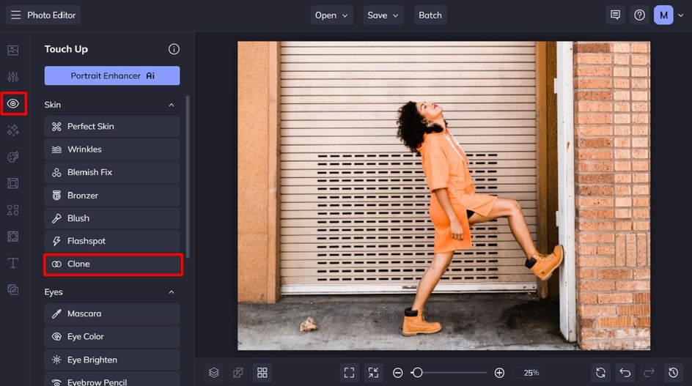Click the Batch button
Screen dimensions: 692x386
pos(430,15)
